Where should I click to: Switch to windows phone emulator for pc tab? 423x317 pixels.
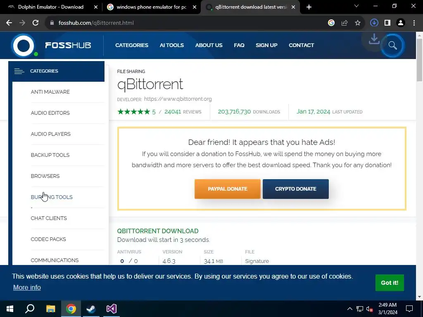click(151, 7)
